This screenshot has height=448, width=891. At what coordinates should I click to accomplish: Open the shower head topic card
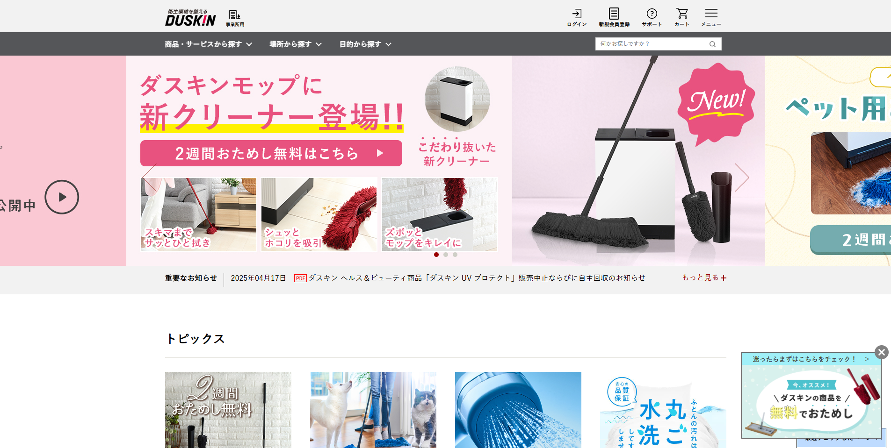point(518,410)
